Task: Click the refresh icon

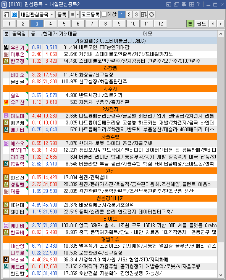Action: click(x=152, y=14)
